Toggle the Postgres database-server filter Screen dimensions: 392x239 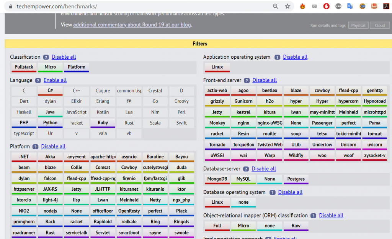pos(296,180)
